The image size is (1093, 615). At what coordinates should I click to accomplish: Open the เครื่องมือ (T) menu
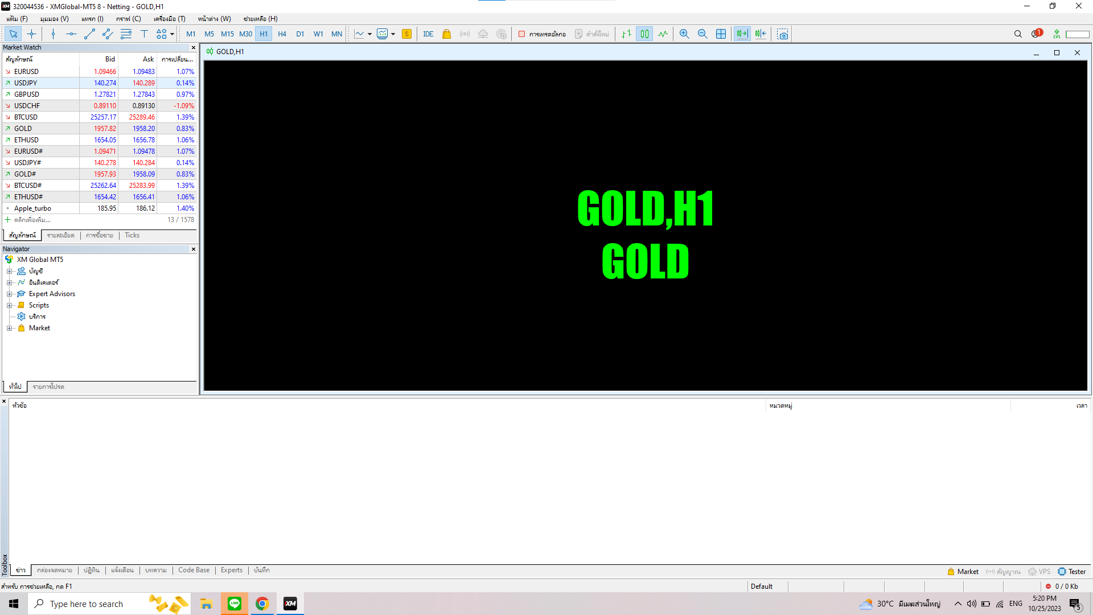click(170, 19)
